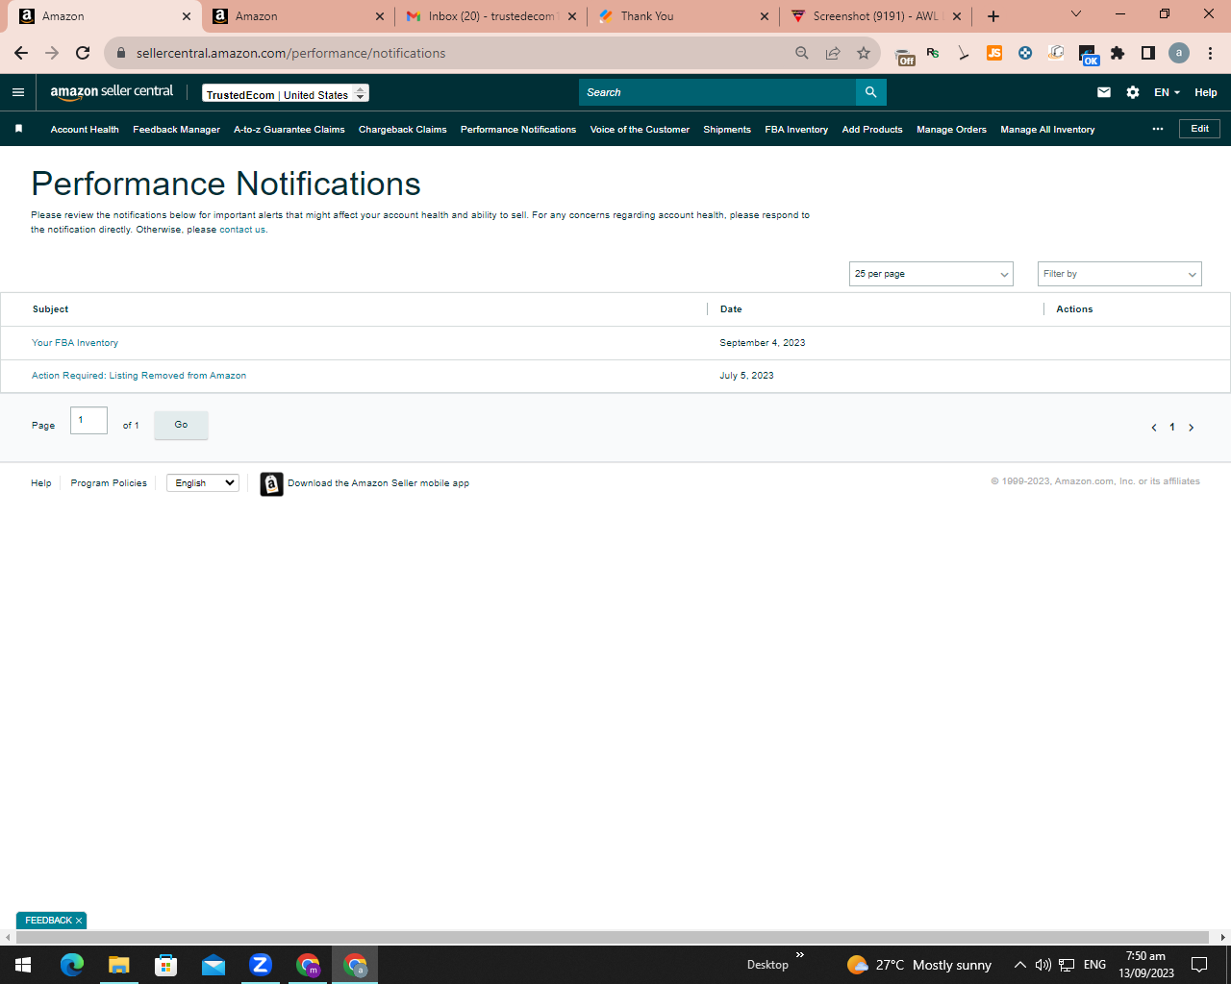This screenshot has width=1231, height=984.
Task: Open the Chrome three-dot menu
Action: pos(1210,53)
